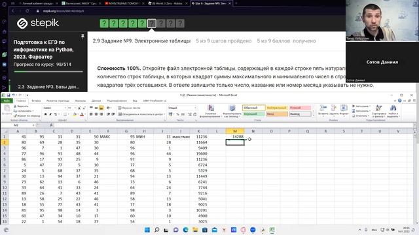
Task: Toggle italic formatting in the font group
Action: [x=50, y=114]
